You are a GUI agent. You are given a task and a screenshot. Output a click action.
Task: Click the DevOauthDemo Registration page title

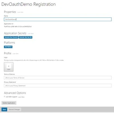point(28,4)
